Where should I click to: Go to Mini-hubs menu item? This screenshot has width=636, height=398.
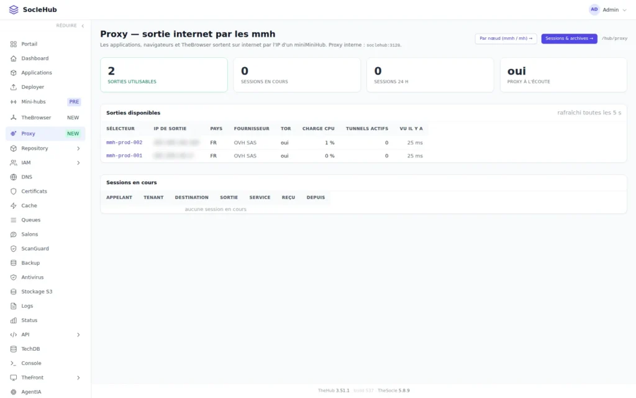click(x=45, y=102)
